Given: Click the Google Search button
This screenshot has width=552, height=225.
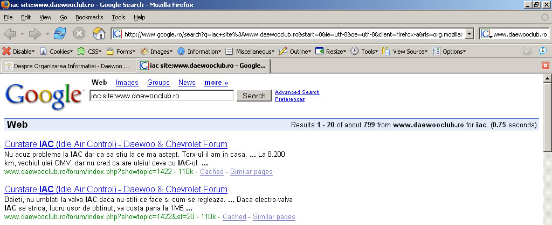Looking at the screenshot, I should click(254, 96).
